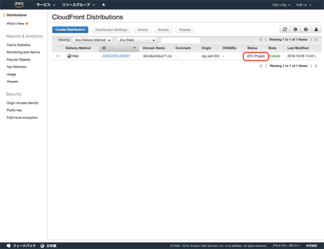The height and width of the screenshot is (249, 324).
Task: Click the フィードバック feedback link
Action: pos(24,246)
